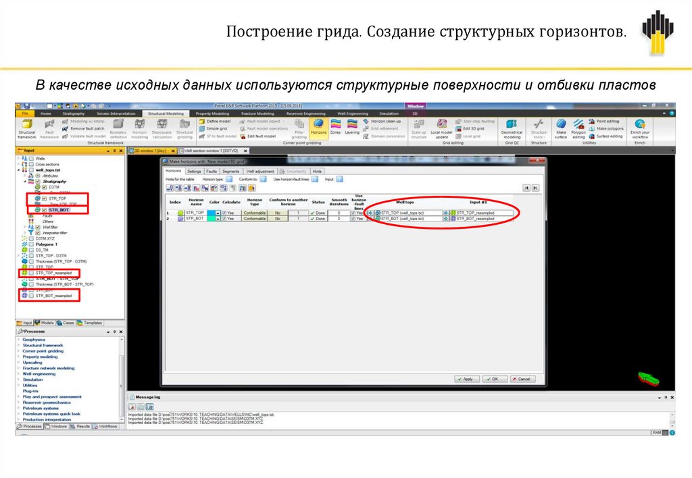Click the STR_BOT green color swatch
This screenshot has width=692, height=478.
coord(211,219)
